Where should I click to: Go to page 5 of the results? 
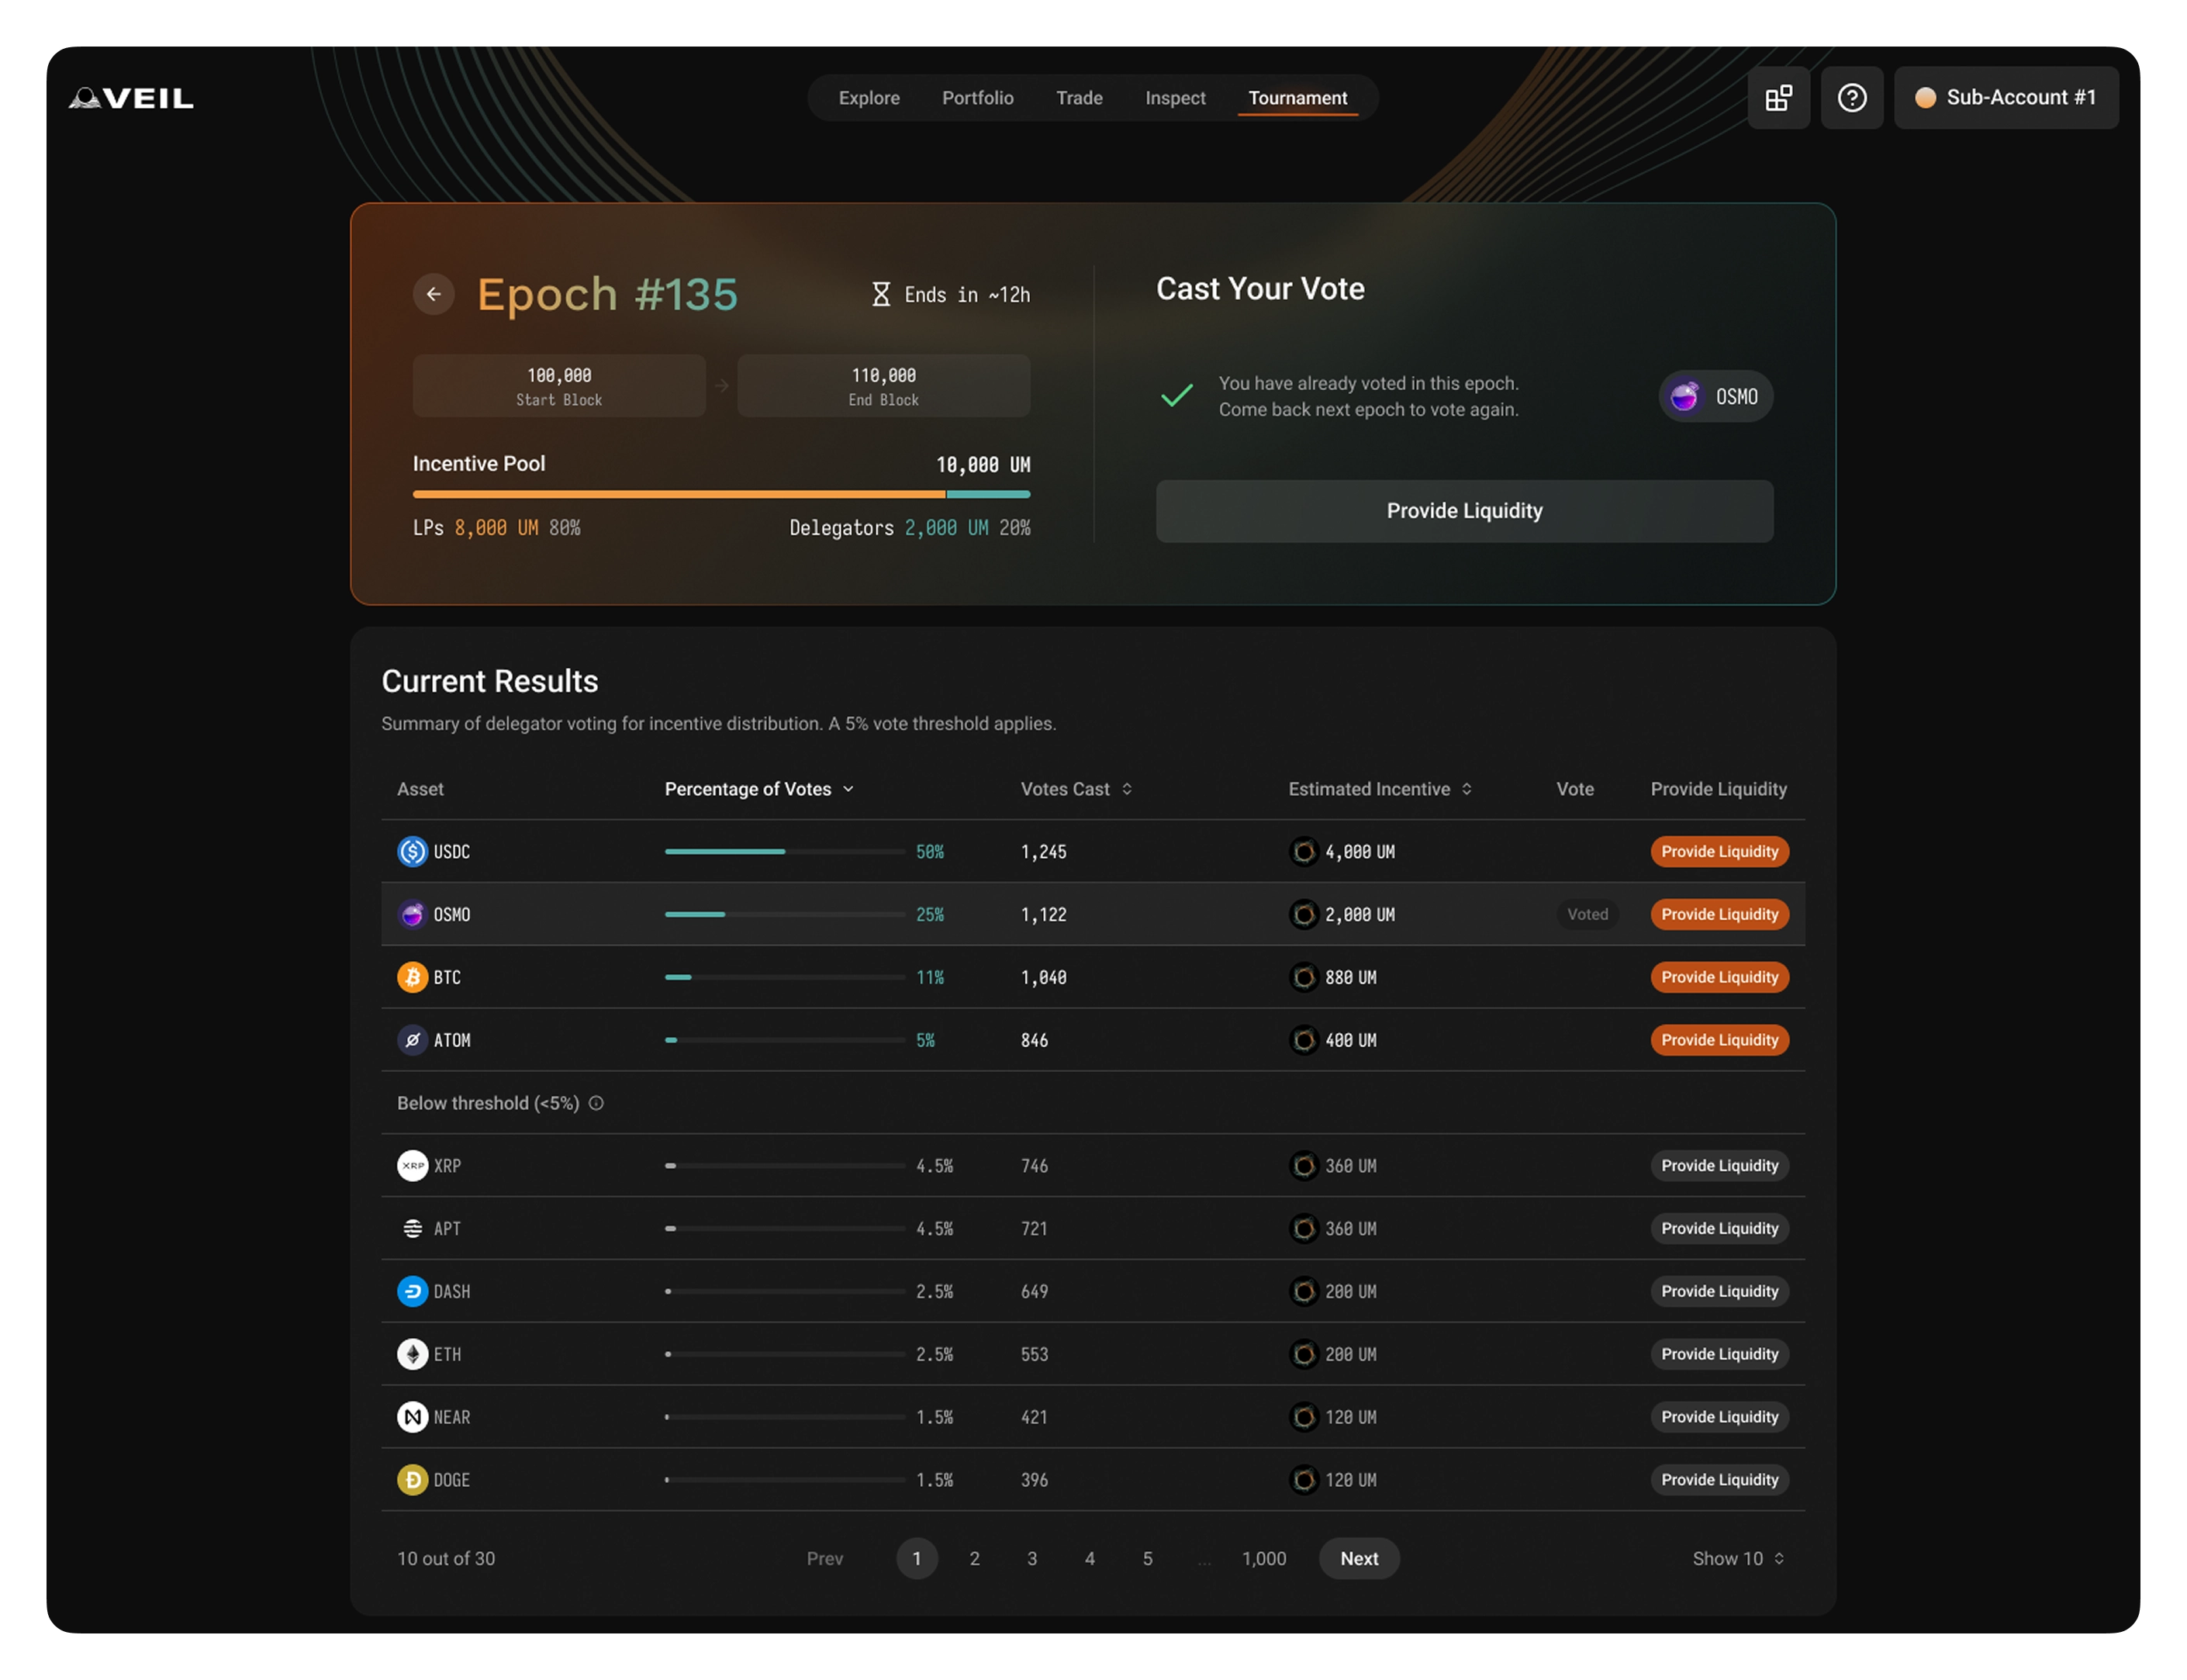click(x=1147, y=1559)
